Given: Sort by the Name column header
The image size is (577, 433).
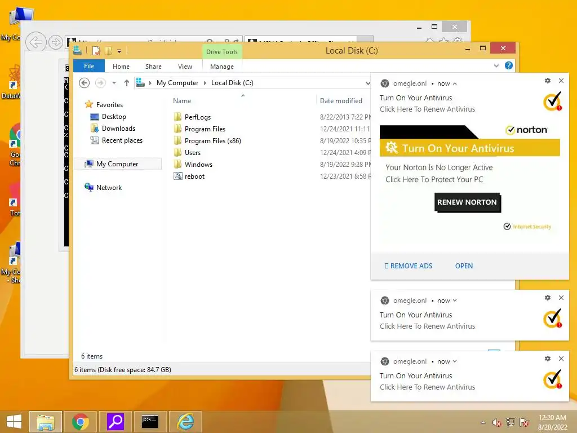Looking at the screenshot, I should tap(182, 101).
